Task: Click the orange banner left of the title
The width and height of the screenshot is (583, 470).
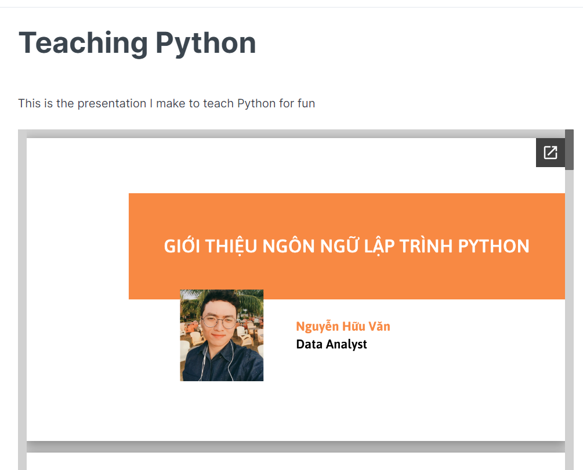Action: [x=145, y=246]
